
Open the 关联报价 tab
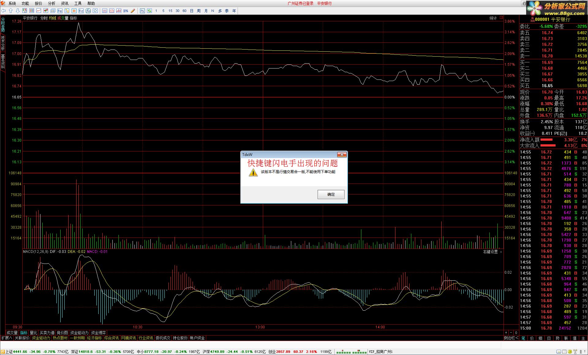22,338
